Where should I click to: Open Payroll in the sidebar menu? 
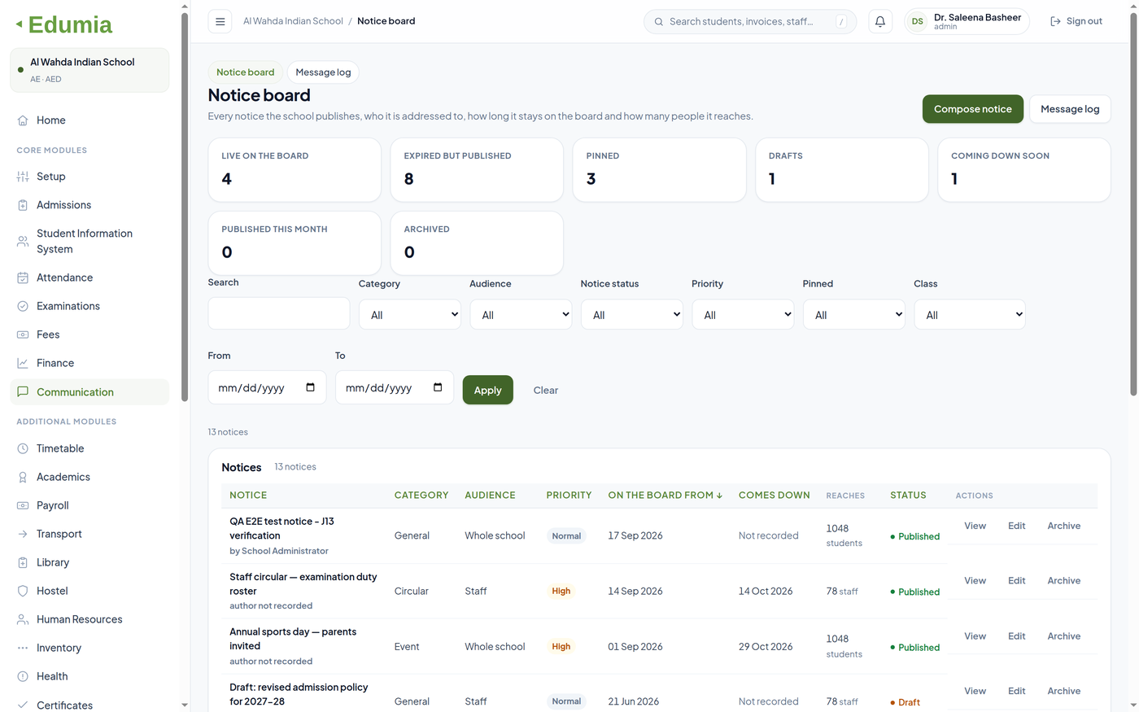pos(89,505)
